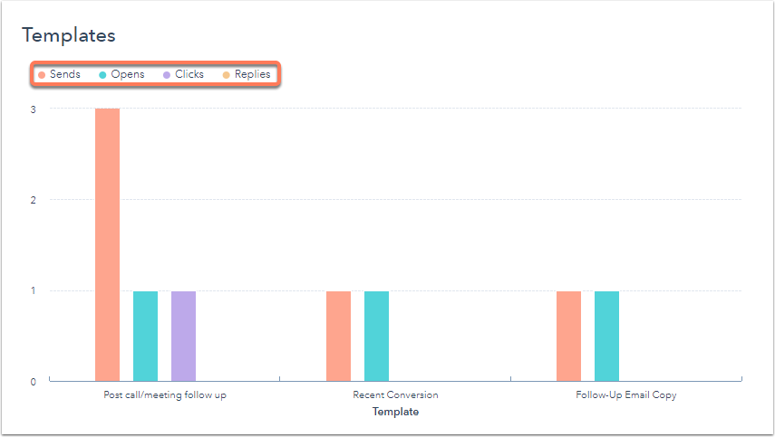This screenshot has height=437, width=775.
Task: Toggle the Clicks legend purple dot
Action: [x=167, y=75]
